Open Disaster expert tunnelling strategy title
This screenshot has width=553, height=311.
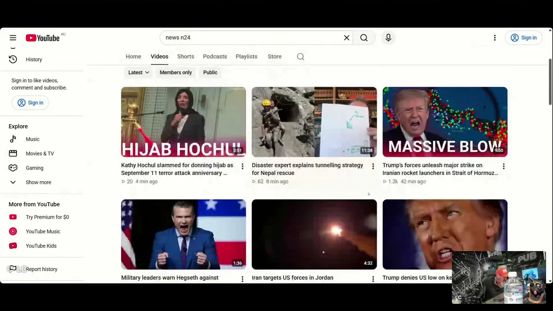[308, 169]
